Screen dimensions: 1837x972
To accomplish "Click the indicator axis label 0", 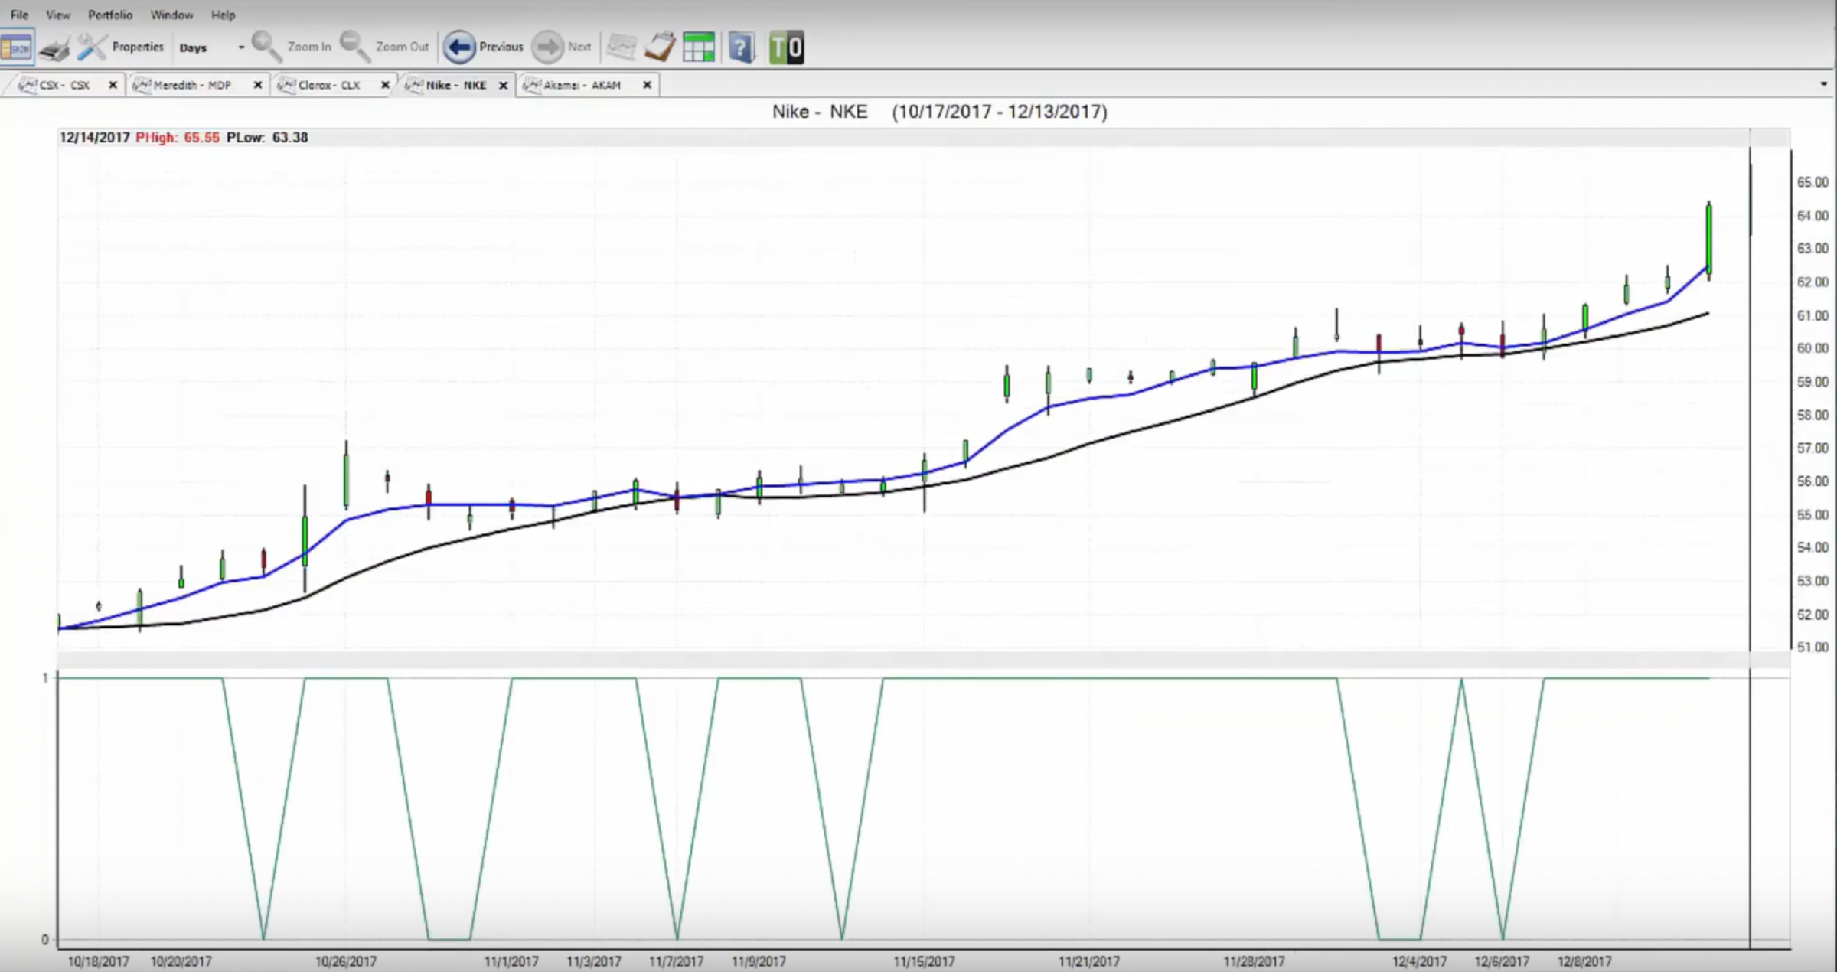I will pyautogui.click(x=45, y=940).
